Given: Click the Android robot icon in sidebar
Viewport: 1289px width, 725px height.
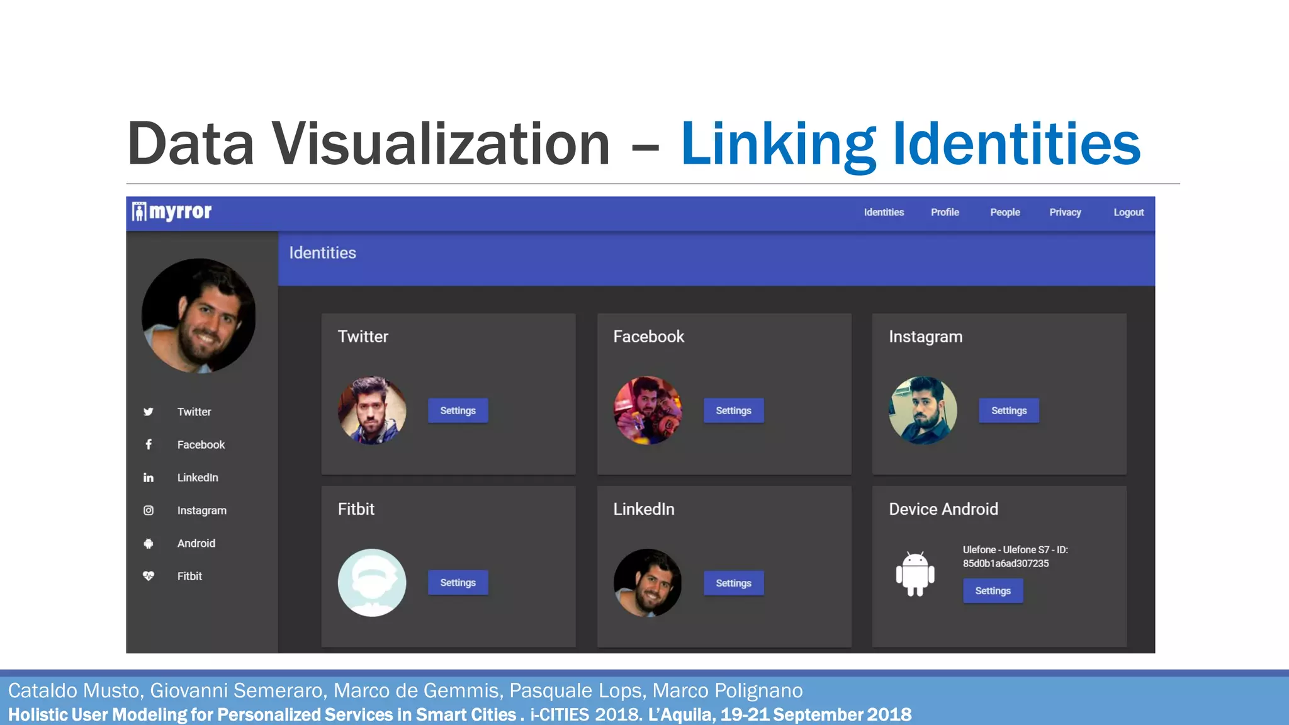Looking at the screenshot, I should click(149, 543).
